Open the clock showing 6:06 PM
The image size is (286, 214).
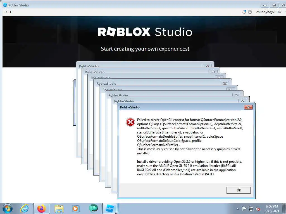272,209
